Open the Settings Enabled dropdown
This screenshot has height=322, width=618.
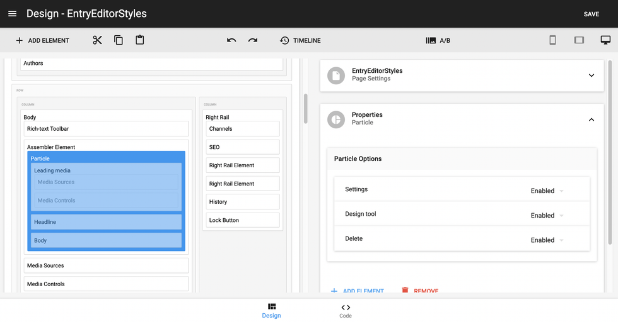[x=547, y=191]
